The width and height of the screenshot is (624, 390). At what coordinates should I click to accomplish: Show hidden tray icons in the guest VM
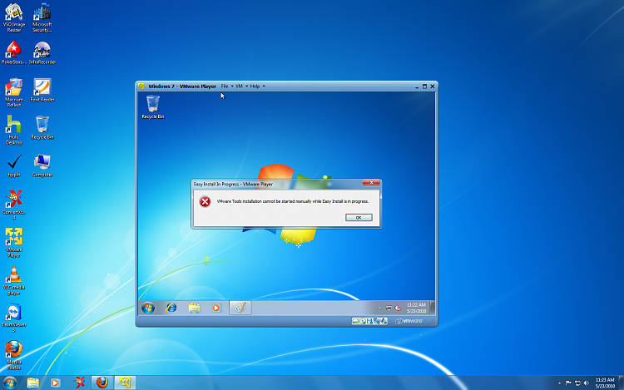point(379,309)
